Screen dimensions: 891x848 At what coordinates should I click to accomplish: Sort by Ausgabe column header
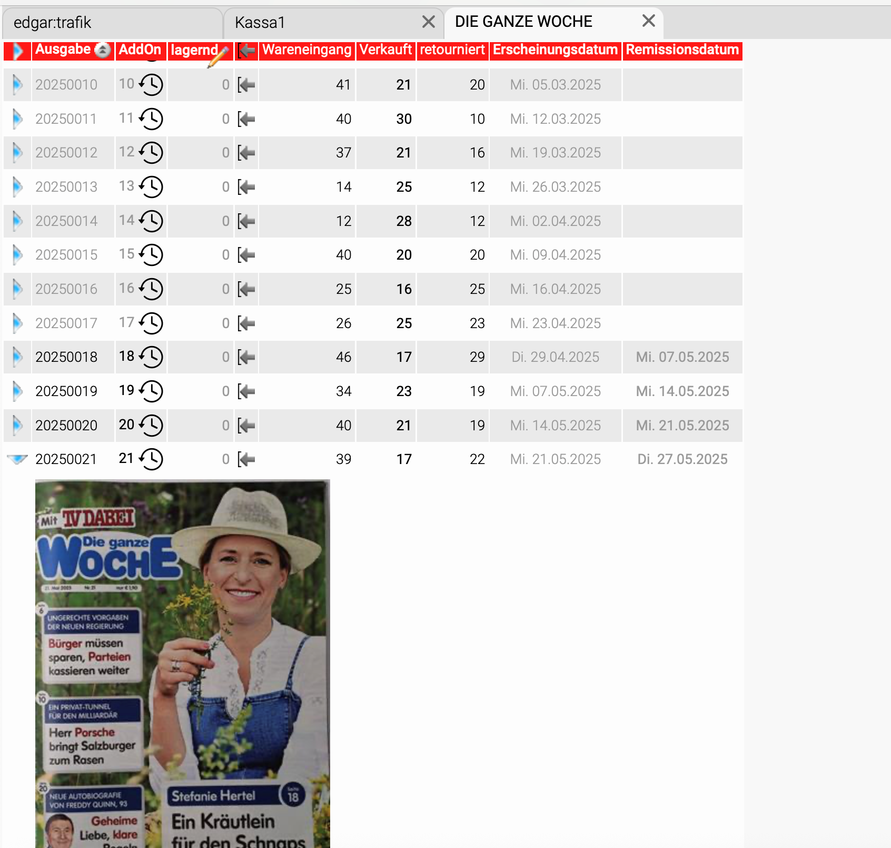(x=63, y=50)
